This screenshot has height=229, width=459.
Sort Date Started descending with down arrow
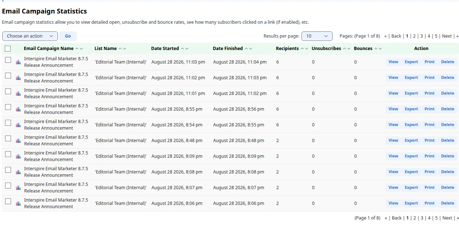pos(187,49)
